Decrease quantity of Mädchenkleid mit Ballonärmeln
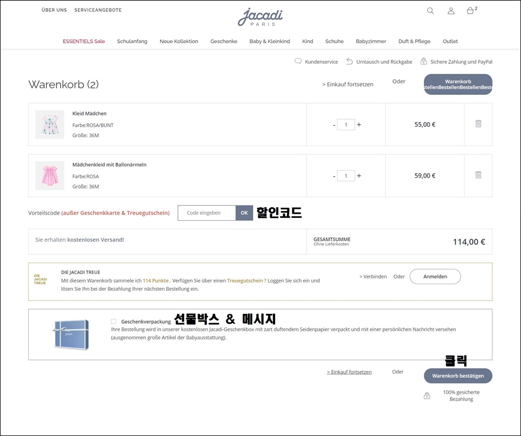 [x=334, y=176]
